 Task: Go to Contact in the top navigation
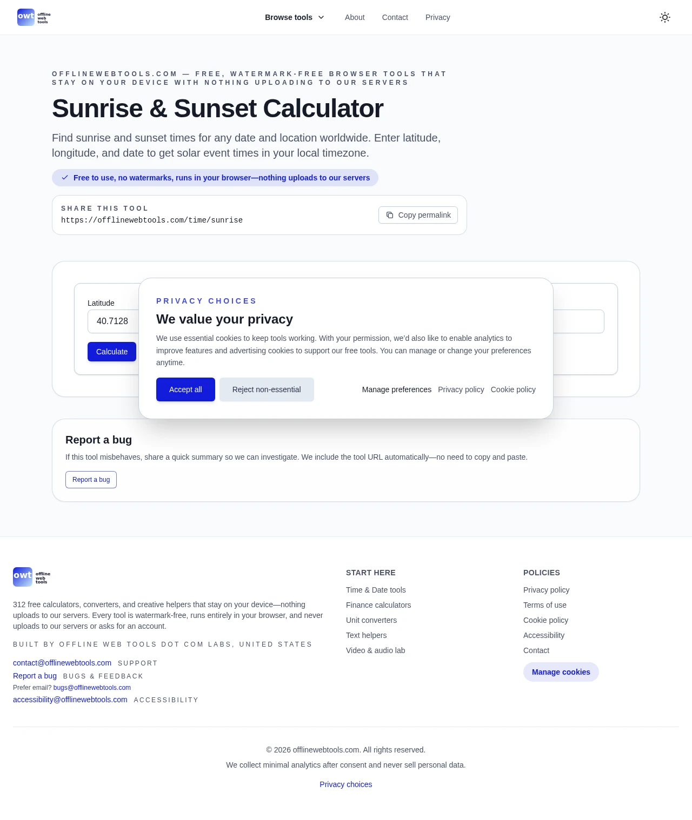click(395, 17)
